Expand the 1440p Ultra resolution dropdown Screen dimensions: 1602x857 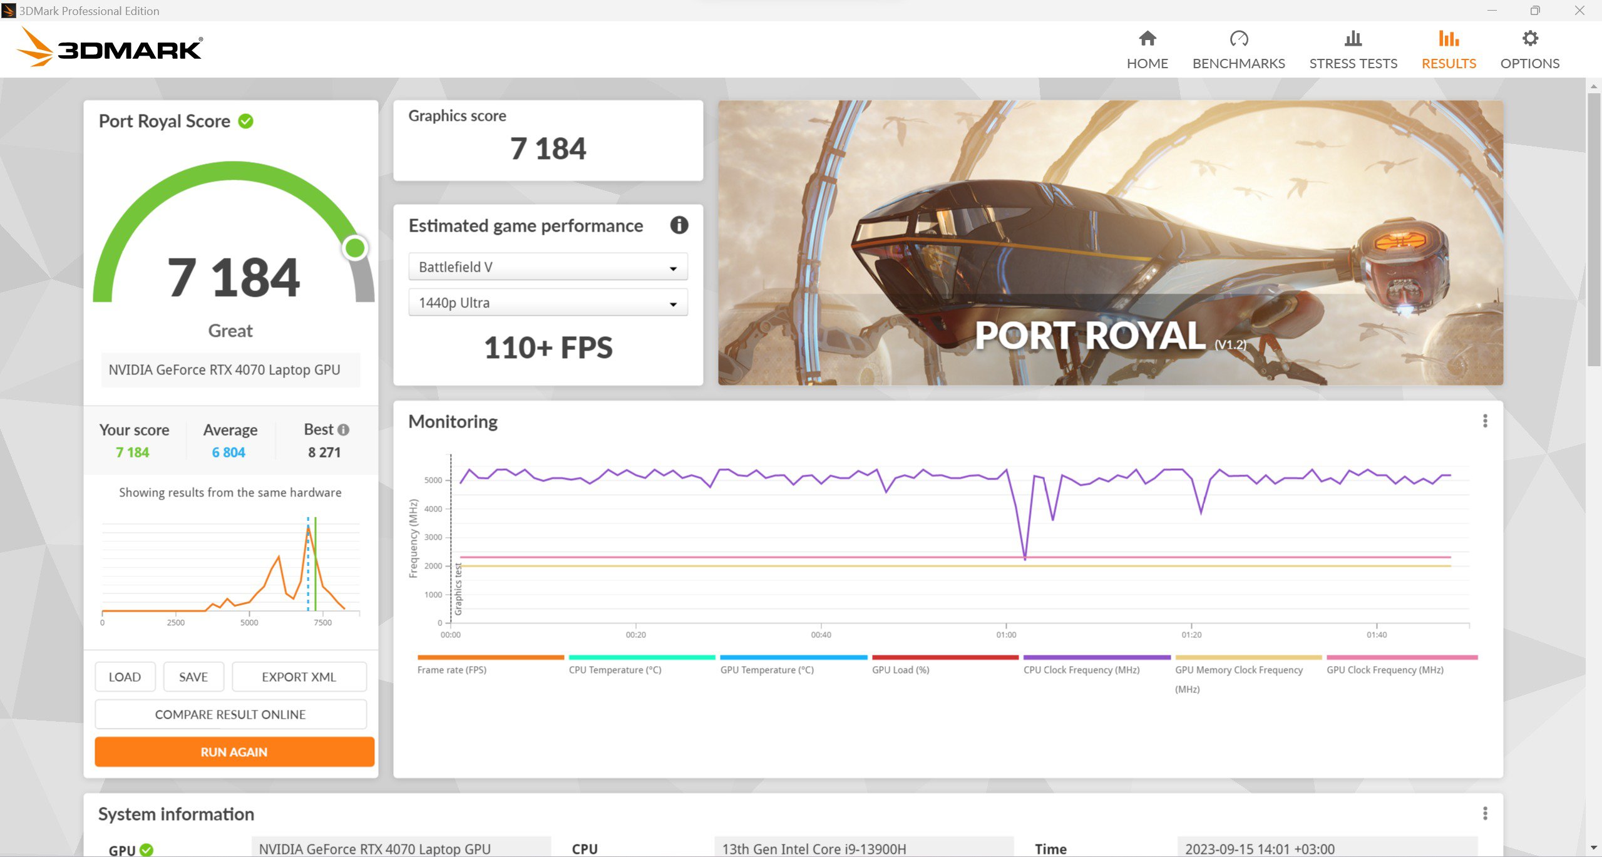[674, 303]
